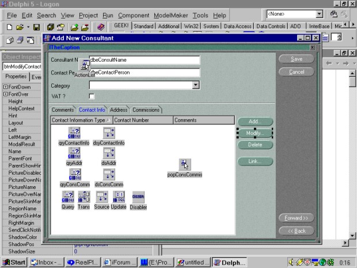
Task: Open the ModelMaker menu
Action: coord(171,16)
